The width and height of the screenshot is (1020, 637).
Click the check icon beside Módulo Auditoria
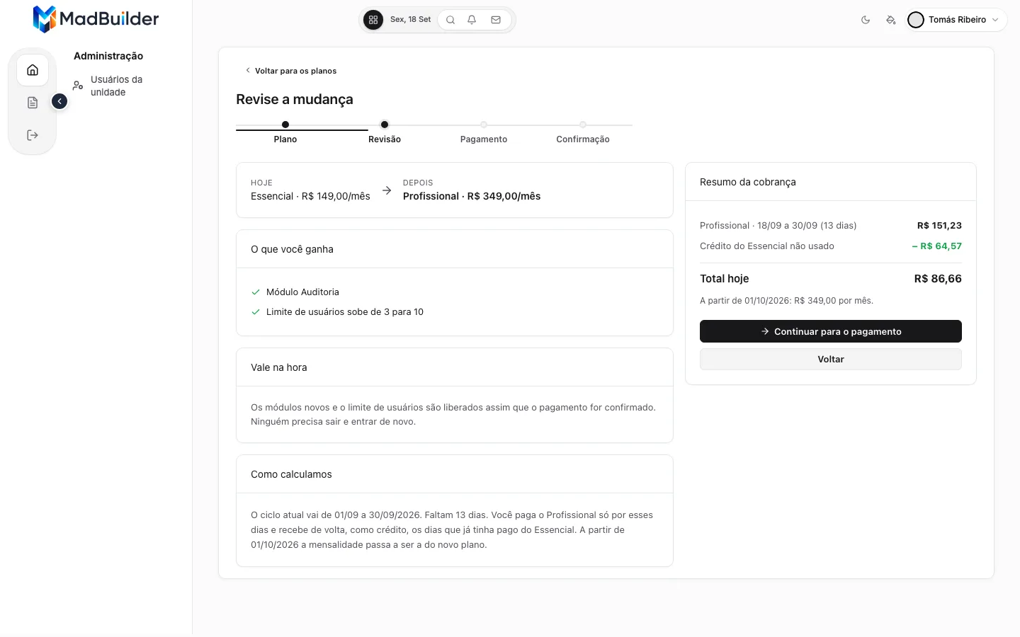pyautogui.click(x=256, y=292)
